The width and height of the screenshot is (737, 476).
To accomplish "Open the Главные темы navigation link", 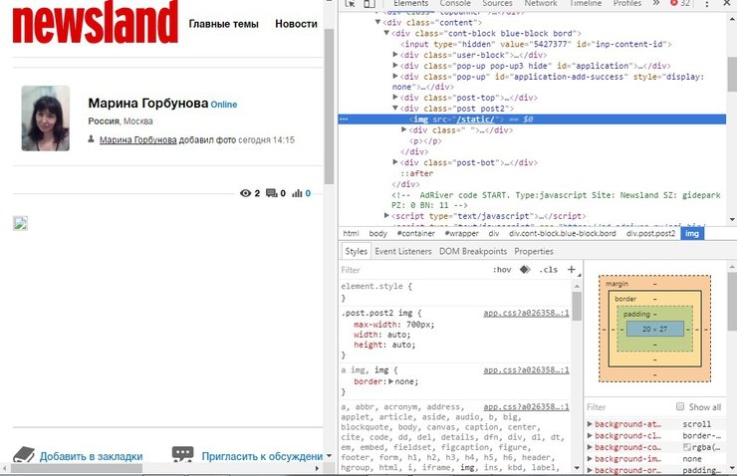I will (224, 23).
